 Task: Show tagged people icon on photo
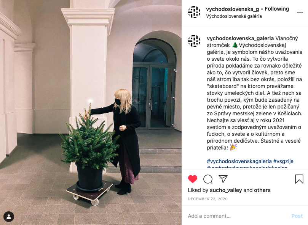pyautogui.click(x=9, y=217)
